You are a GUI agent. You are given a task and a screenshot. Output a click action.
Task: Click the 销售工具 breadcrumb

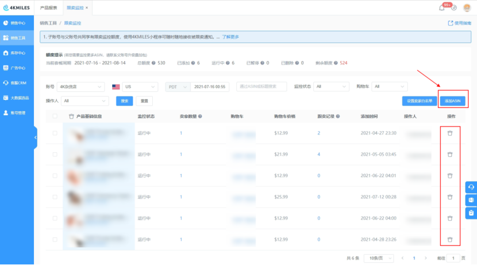pyautogui.click(x=48, y=23)
